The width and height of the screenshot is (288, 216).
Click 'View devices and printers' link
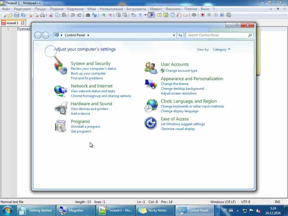click(x=90, y=109)
